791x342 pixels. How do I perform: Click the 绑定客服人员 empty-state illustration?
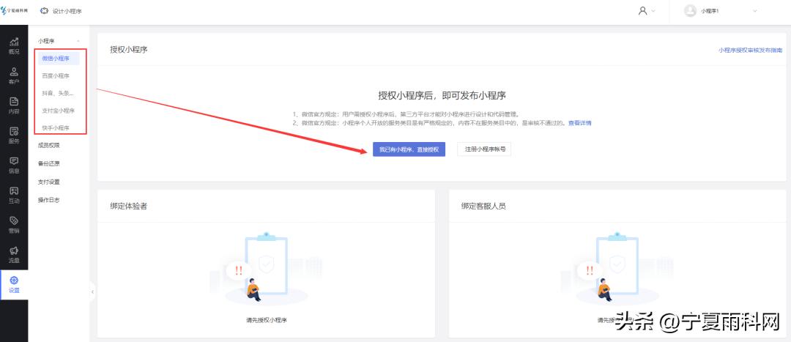[617, 269]
